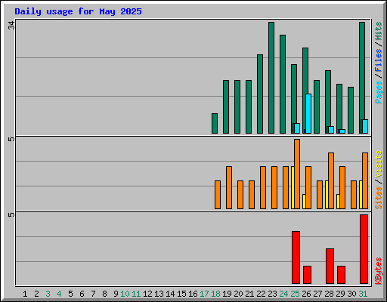Viewport: 387px width, 302px height.
Task: Click the red KBytes bar for day 26
Action: click(308, 275)
